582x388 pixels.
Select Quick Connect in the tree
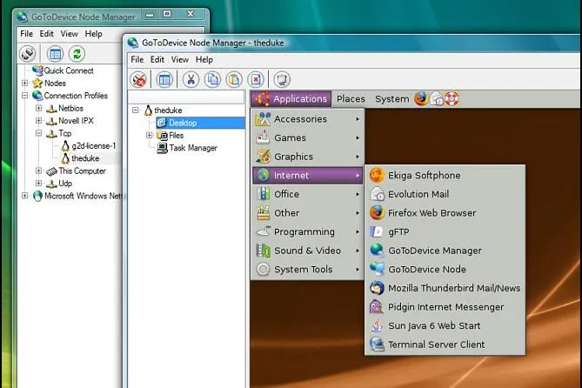click(64, 70)
